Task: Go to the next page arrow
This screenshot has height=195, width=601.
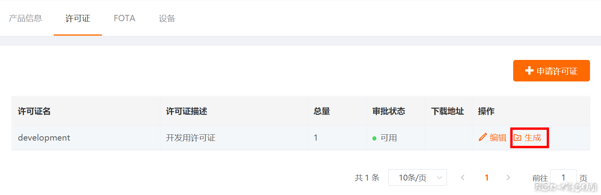Action: click(x=508, y=177)
